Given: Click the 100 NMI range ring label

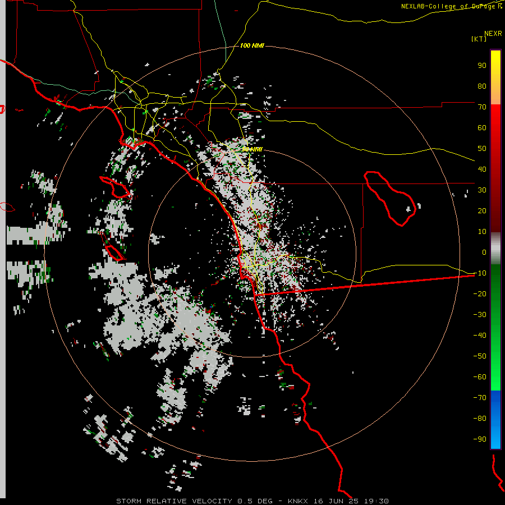Looking at the screenshot, I should click(252, 45).
